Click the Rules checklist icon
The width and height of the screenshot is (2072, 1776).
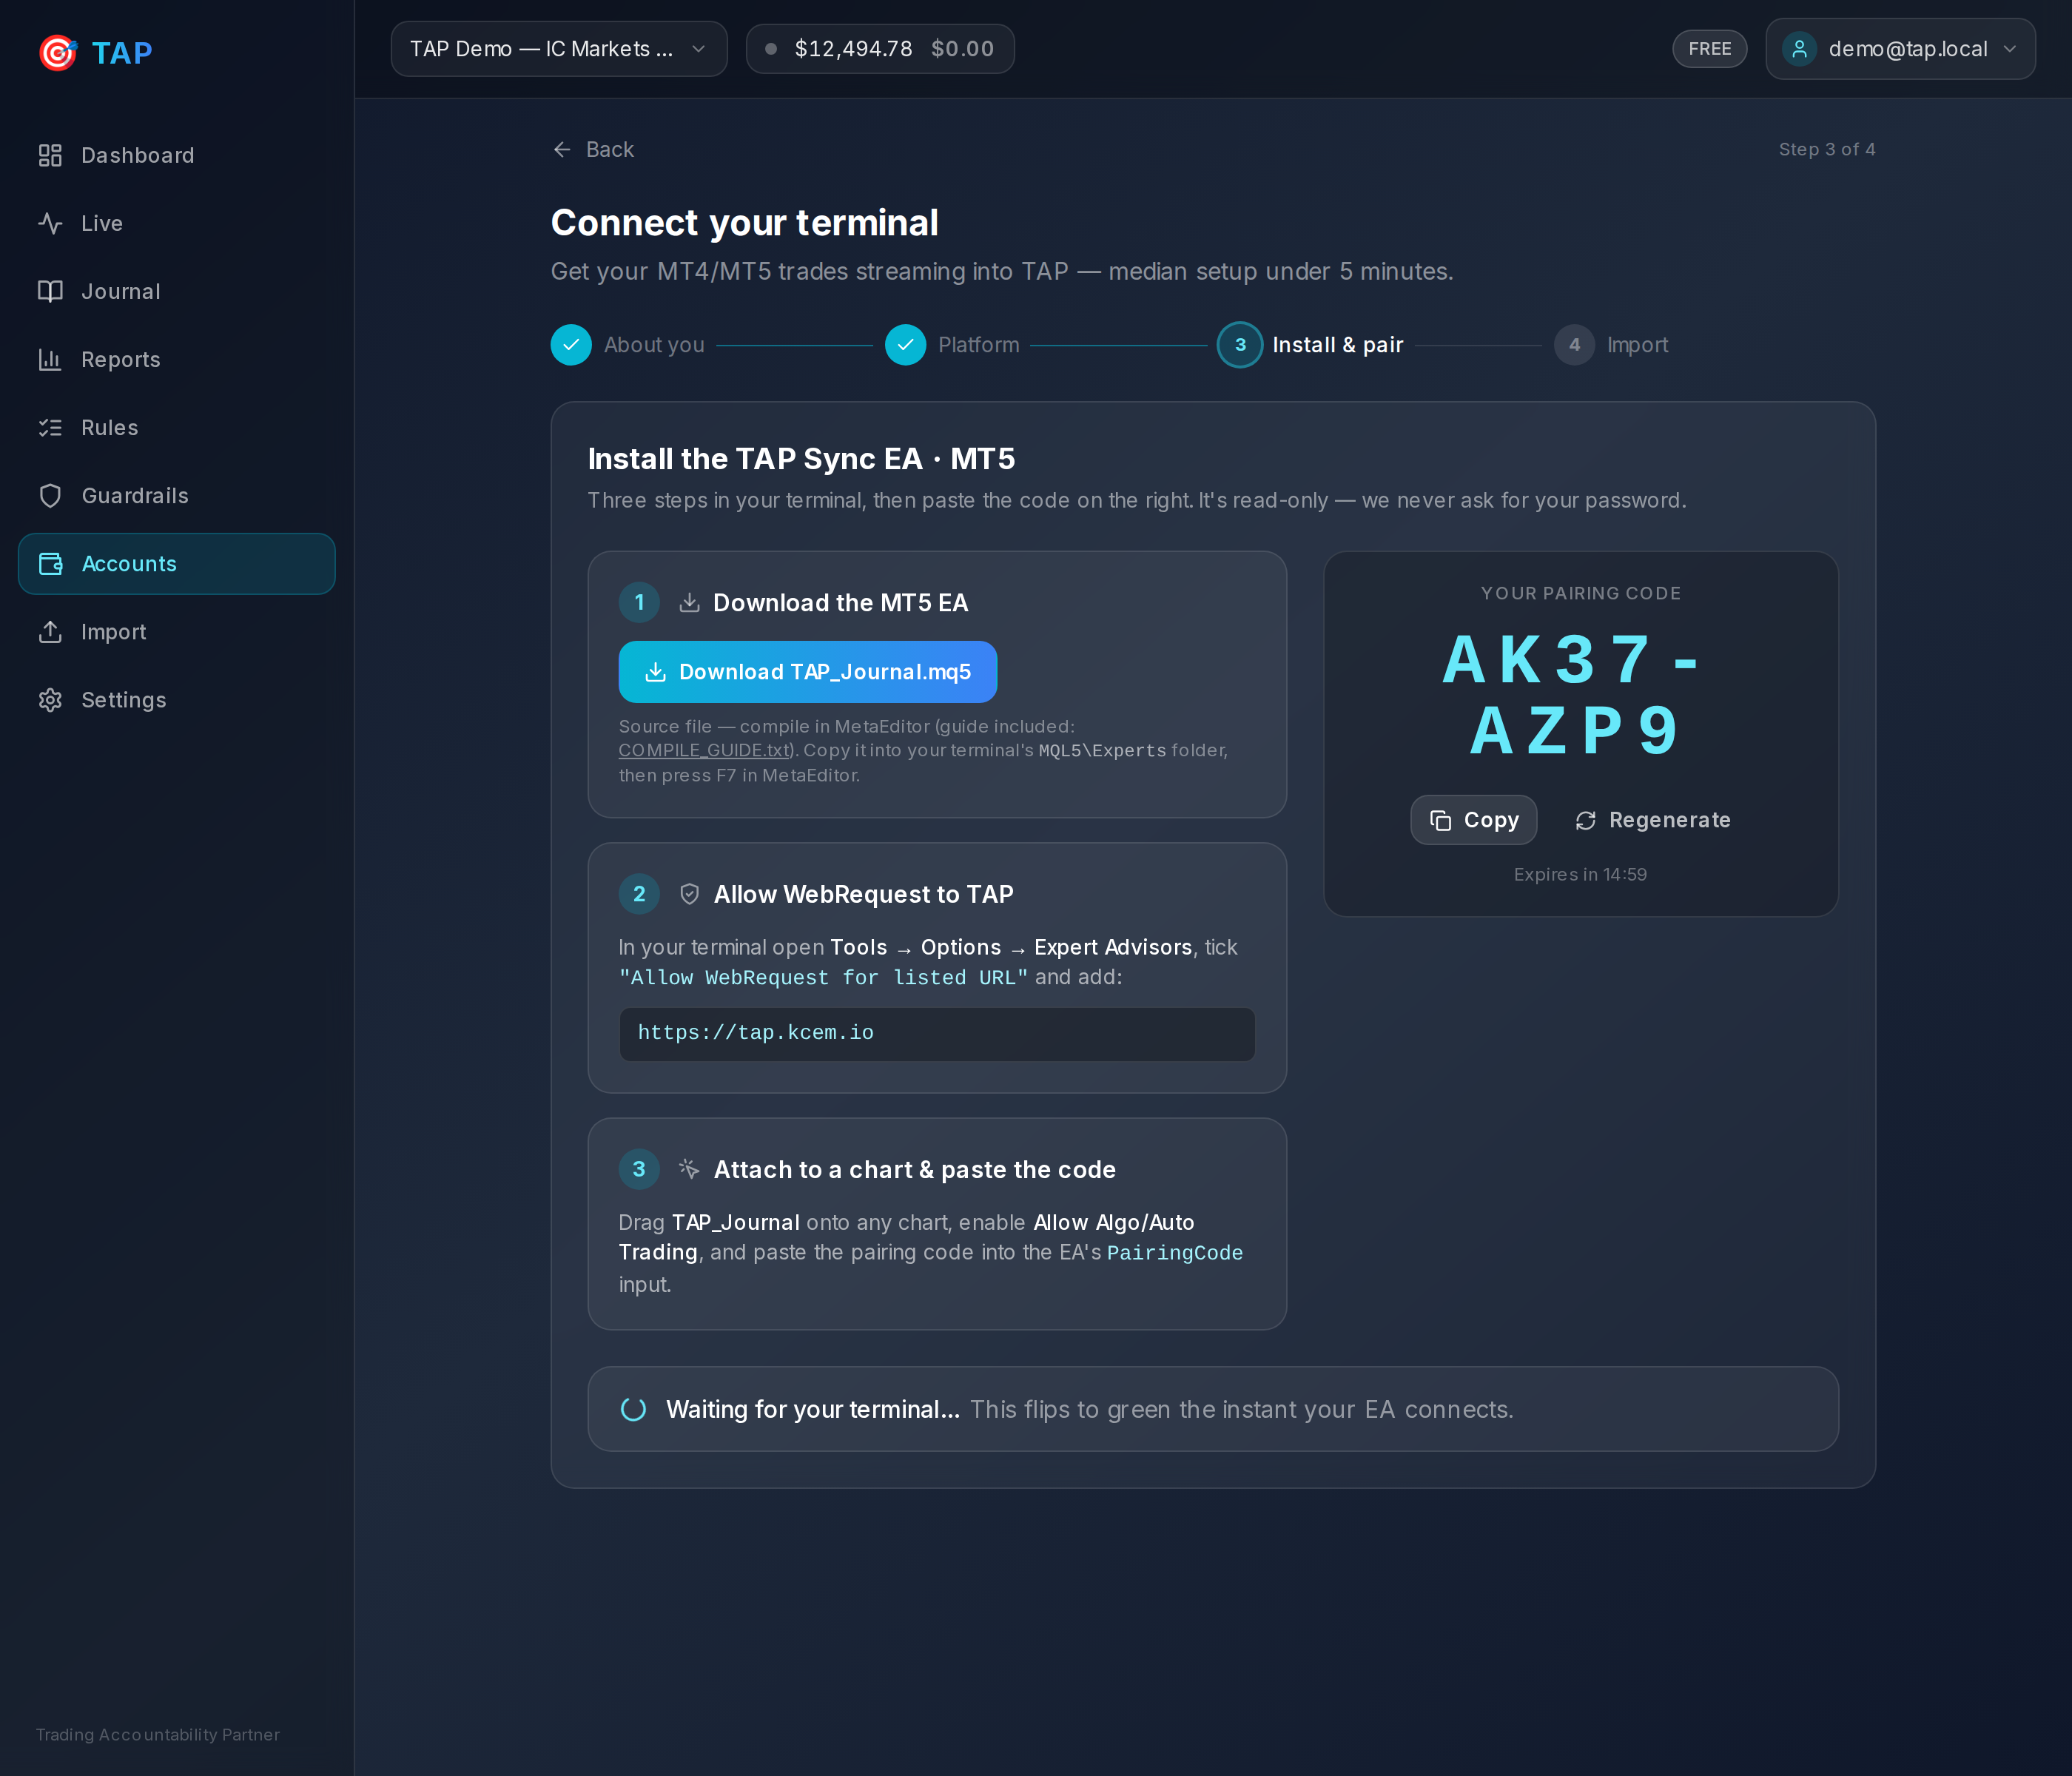[50, 427]
